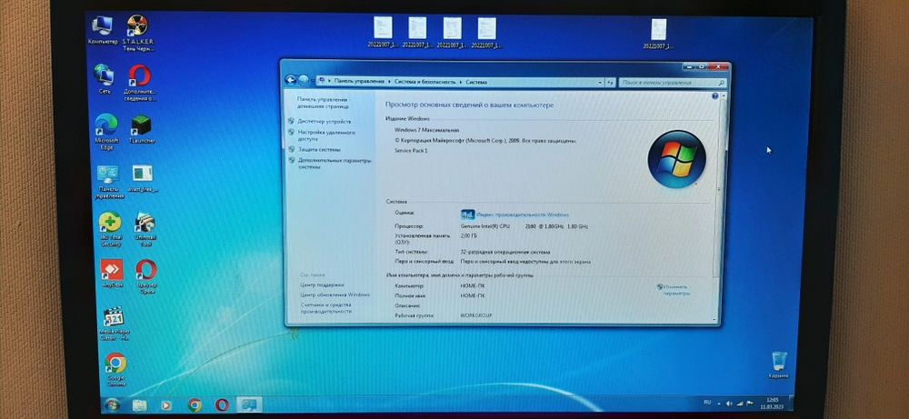
Task: Expand the address bar history dropdown
Action: 600,83
